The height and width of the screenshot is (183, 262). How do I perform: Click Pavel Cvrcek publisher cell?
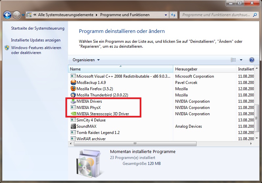[x=186, y=83]
